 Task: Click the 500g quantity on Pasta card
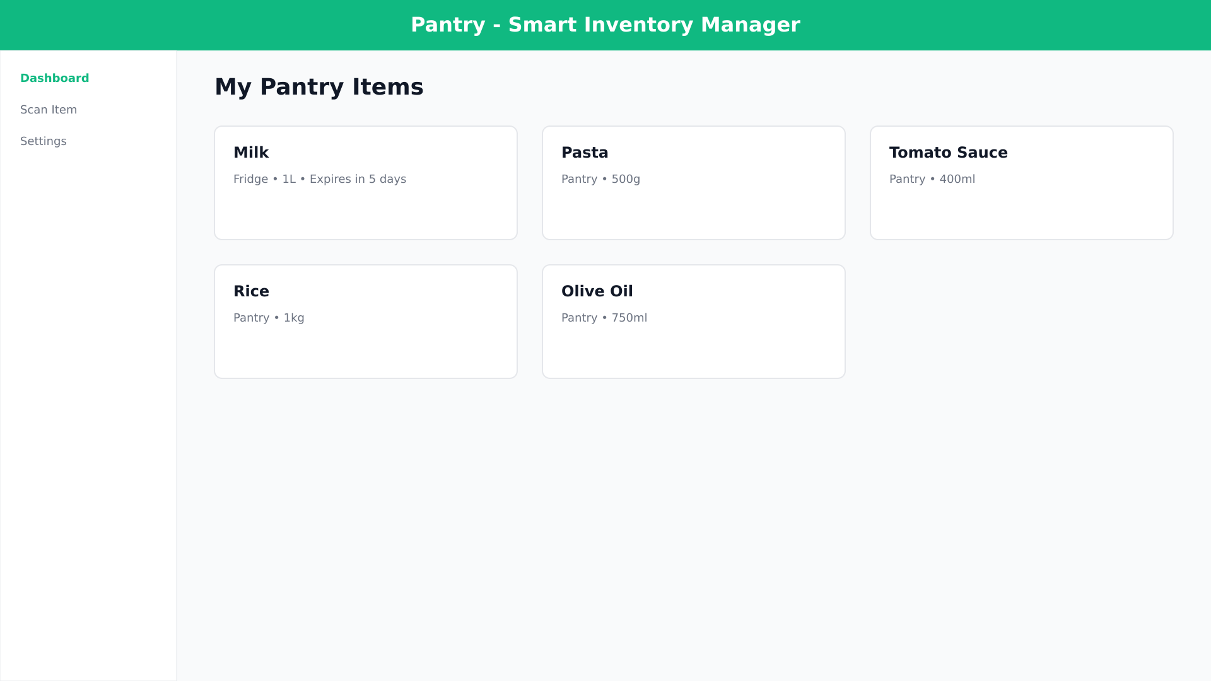tap(626, 179)
